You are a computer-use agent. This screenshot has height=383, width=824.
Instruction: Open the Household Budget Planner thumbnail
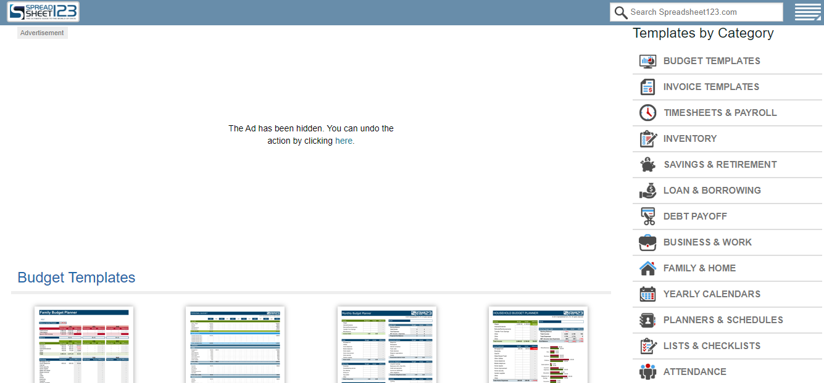point(538,344)
